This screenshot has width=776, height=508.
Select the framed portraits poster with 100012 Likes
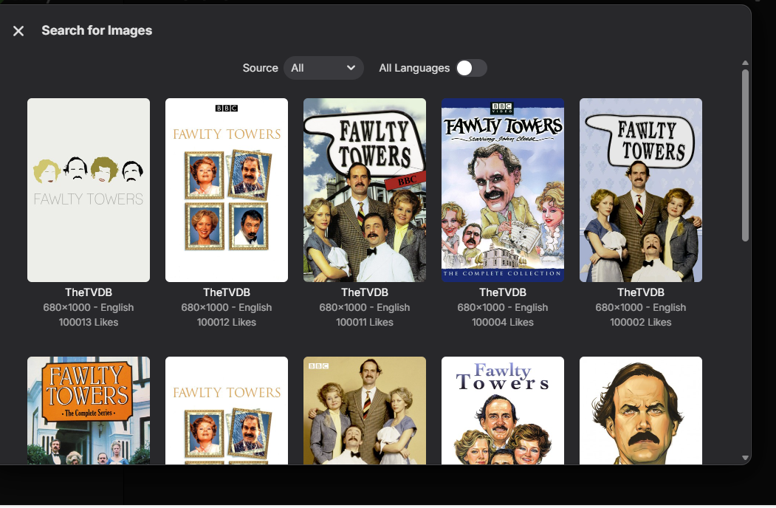227,190
